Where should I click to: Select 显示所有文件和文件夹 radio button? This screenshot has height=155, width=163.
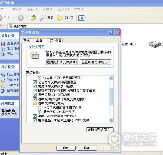click(x=40, y=112)
